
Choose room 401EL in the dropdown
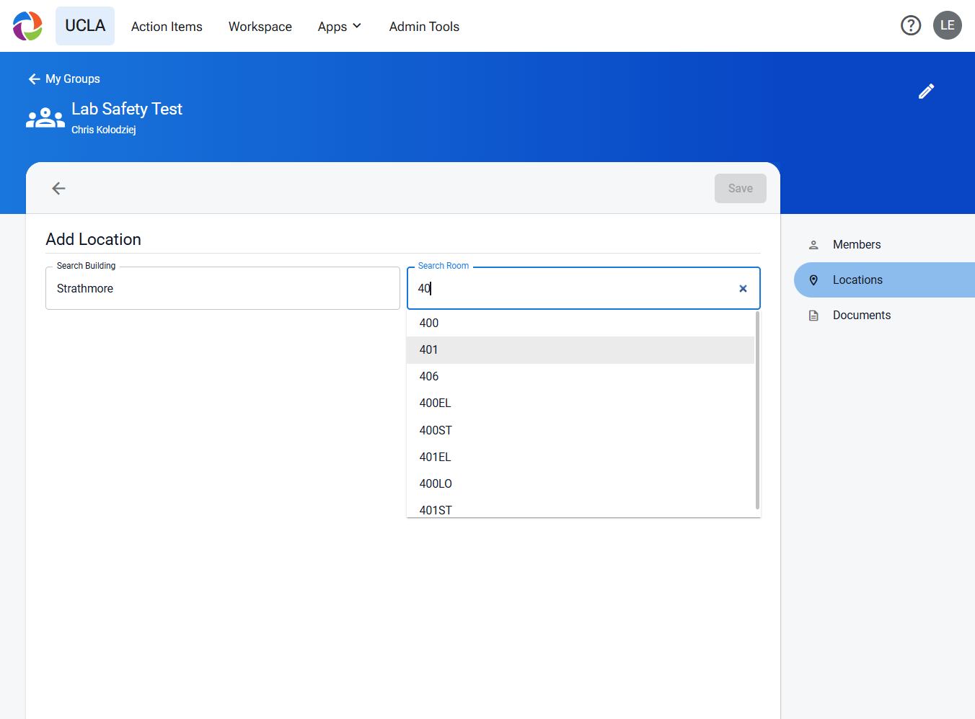[581, 457]
